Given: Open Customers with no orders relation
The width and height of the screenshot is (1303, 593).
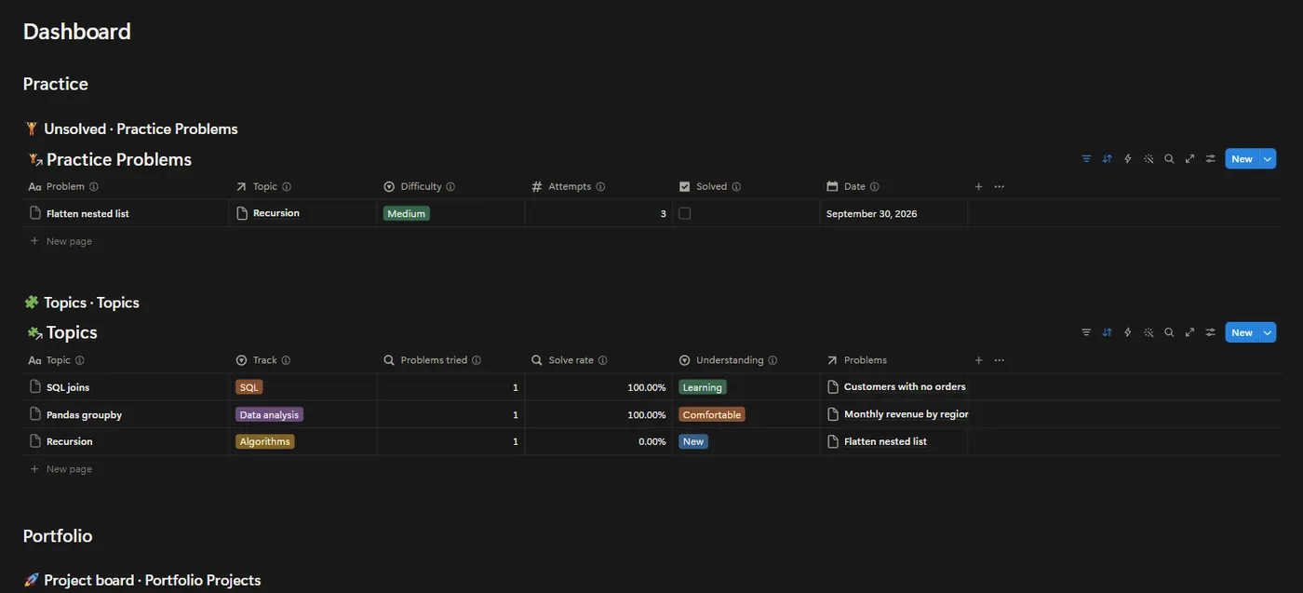Looking at the screenshot, I should coord(905,386).
